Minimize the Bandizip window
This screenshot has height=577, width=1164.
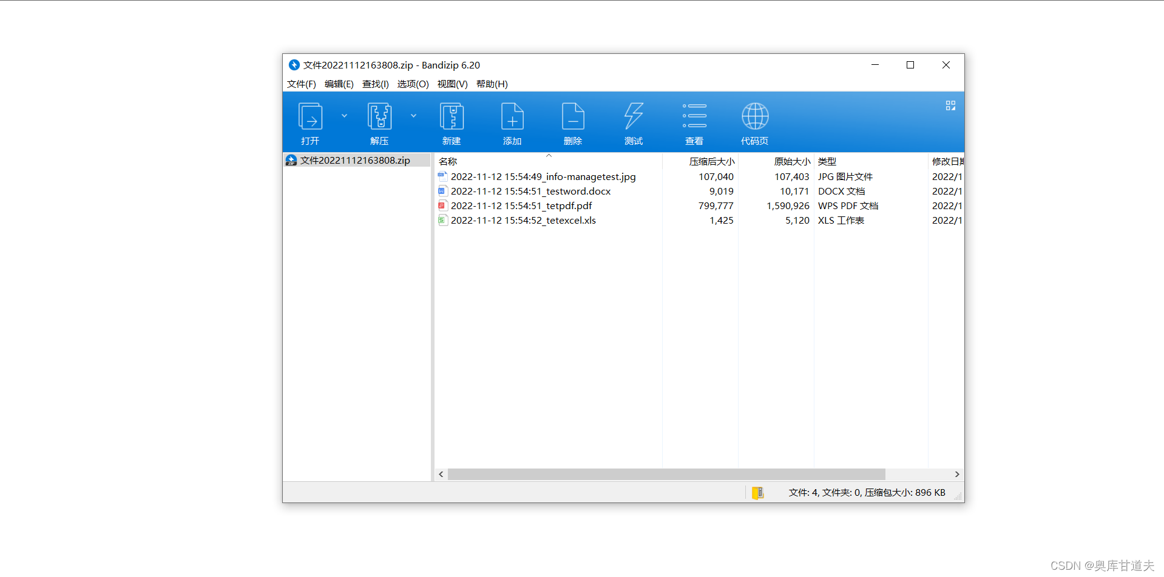[x=875, y=65]
